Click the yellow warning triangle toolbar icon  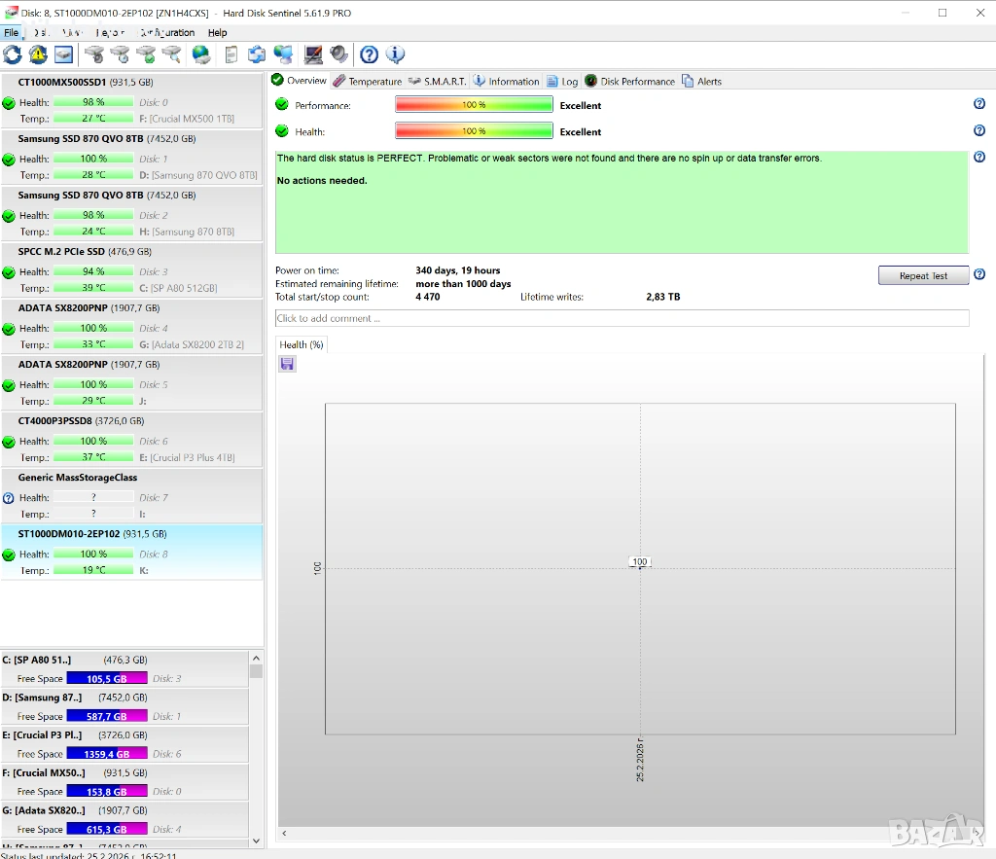[x=38, y=54]
